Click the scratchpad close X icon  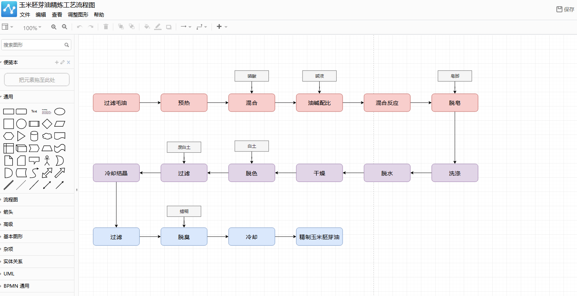(x=69, y=63)
